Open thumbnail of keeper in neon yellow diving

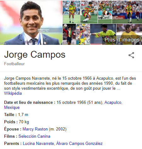103,34
